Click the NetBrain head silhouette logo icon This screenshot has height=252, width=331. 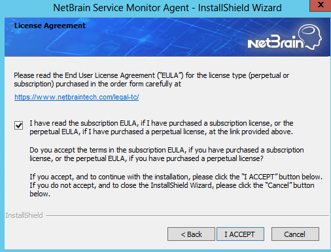click(310, 36)
